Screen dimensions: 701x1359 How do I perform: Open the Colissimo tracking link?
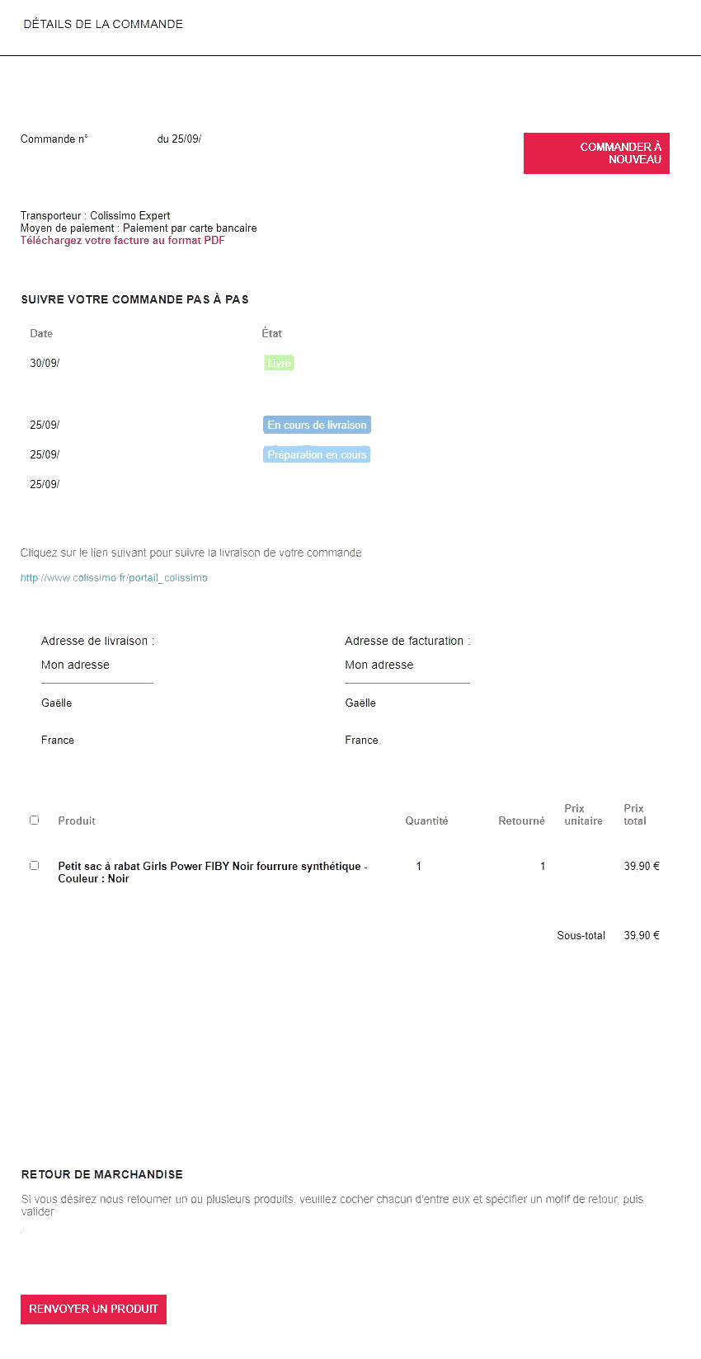(114, 578)
